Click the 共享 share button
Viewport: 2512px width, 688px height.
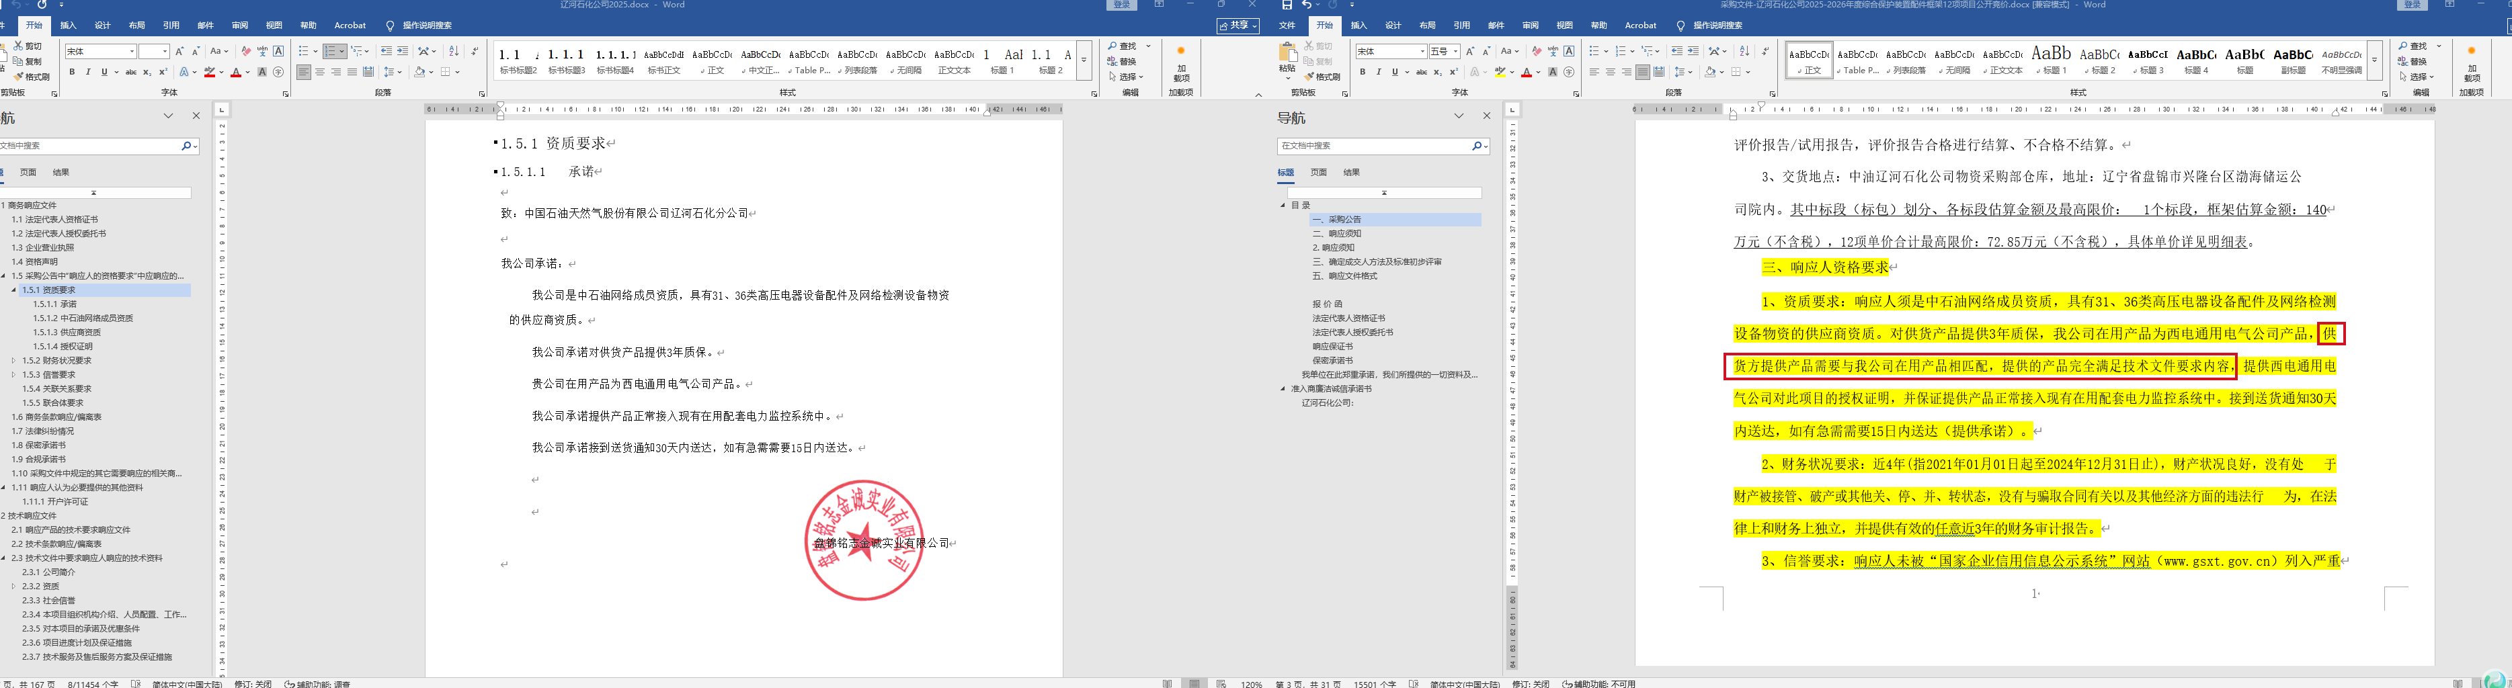[1238, 26]
